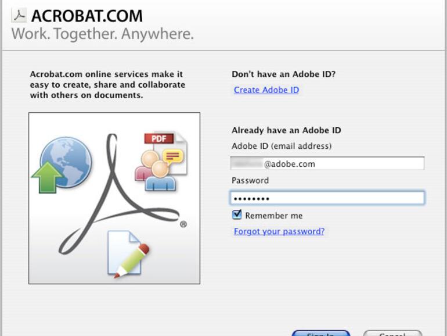Focus the Adobe ID email address field

tap(327, 163)
